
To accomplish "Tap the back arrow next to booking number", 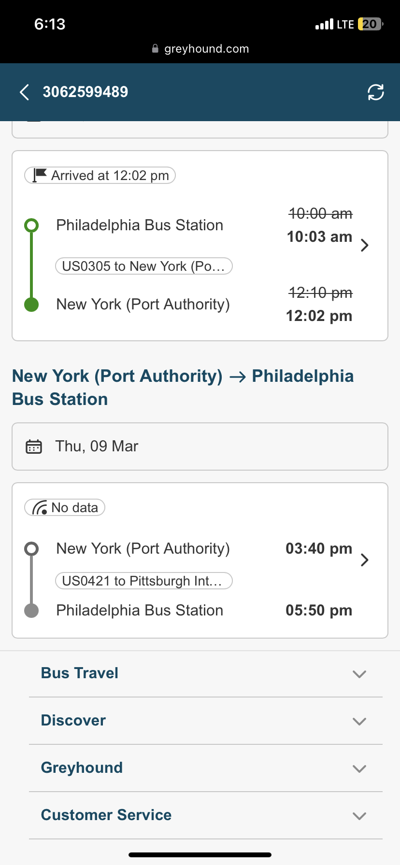I will (x=25, y=92).
